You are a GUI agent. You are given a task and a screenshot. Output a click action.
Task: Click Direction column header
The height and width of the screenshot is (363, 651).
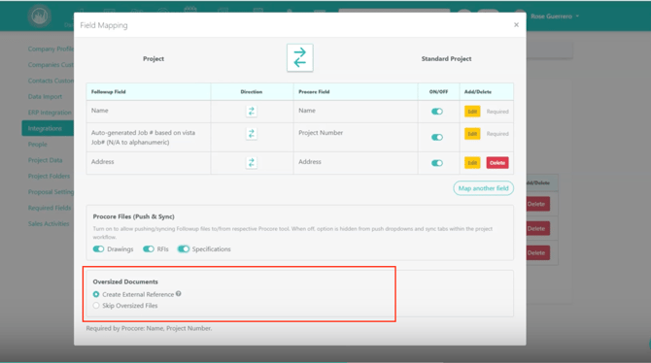[x=252, y=91]
